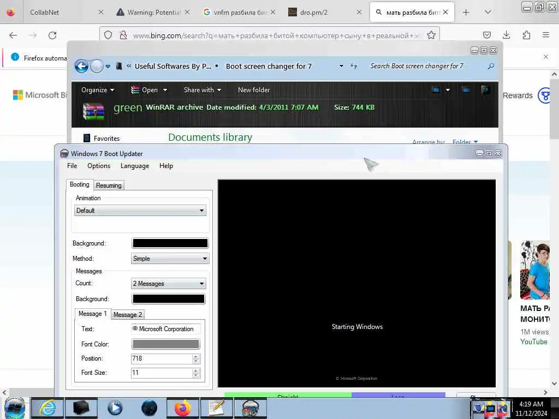Open the Firefox extensions puzzle icon

[x=526, y=35]
